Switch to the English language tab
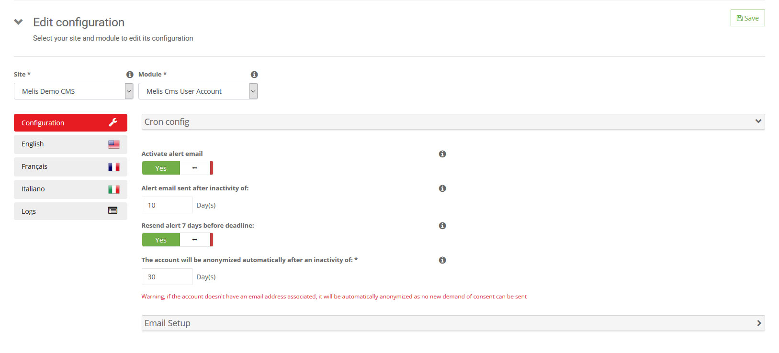The height and width of the screenshot is (353, 779). coord(70,144)
